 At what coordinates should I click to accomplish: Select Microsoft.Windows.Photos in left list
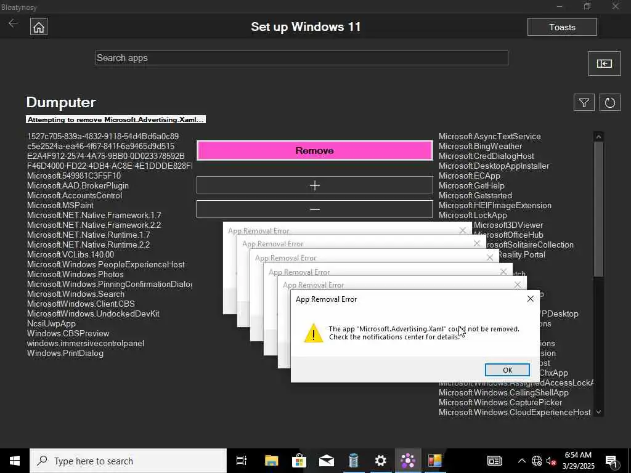(x=75, y=274)
